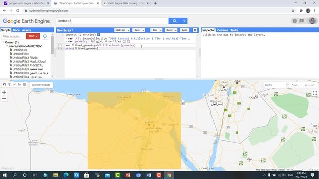The height and width of the screenshot is (179, 319).
Task: Collapse the Owner tree node
Action: coord(3,42)
